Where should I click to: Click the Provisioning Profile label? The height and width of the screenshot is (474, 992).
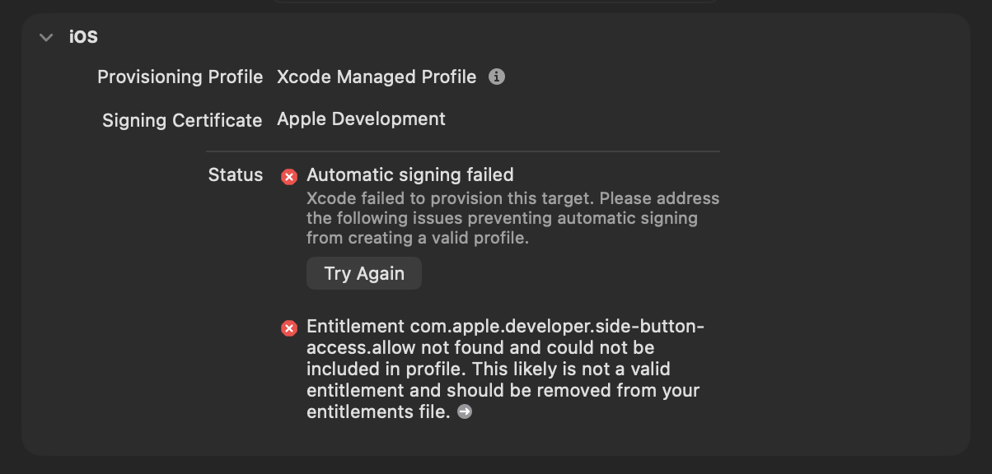coord(180,77)
